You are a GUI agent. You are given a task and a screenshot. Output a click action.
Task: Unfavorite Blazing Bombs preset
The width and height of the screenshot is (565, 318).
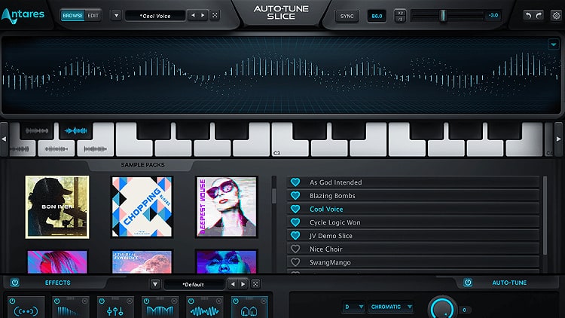pos(295,195)
